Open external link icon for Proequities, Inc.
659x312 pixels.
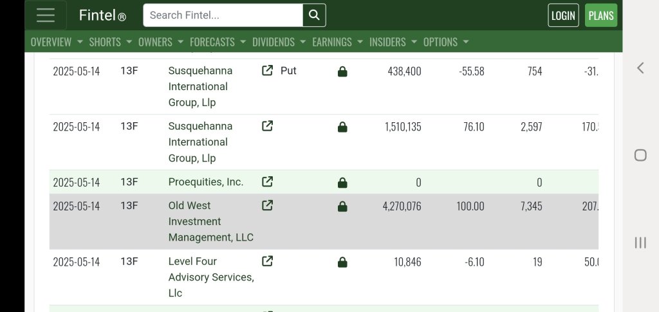point(267,181)
